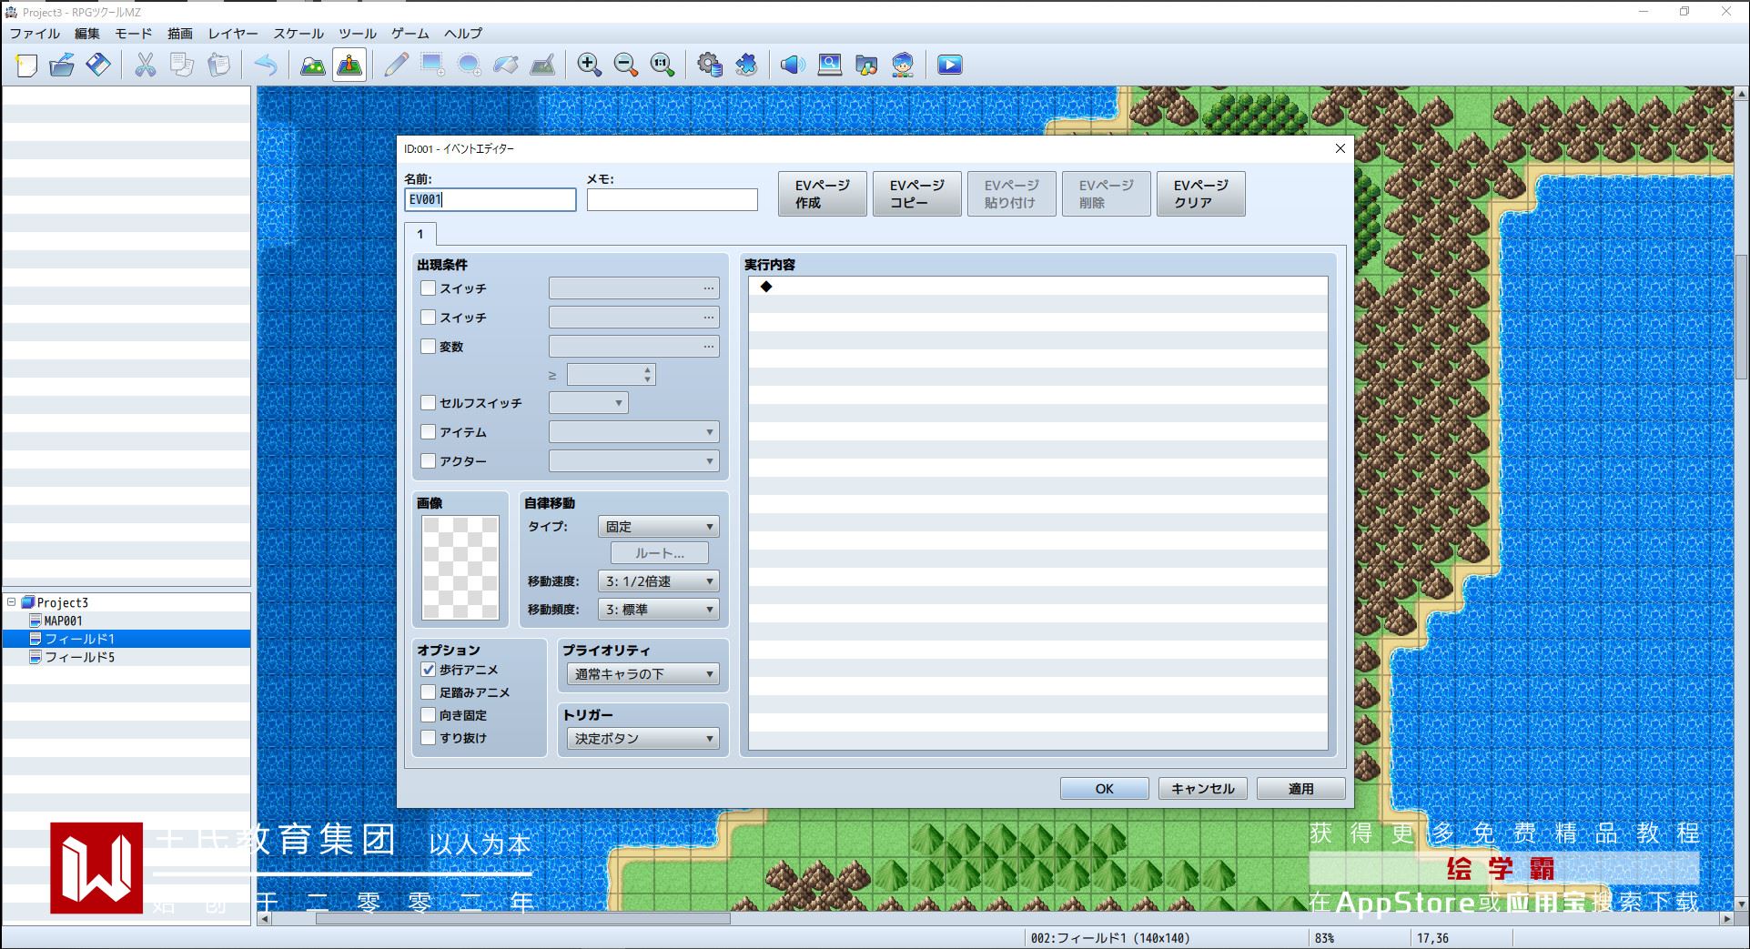Open the アイテム dropdown list

634,432
